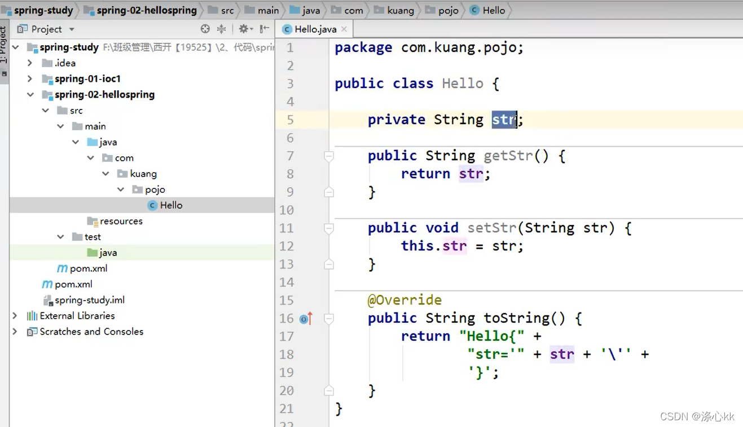Click the @Override annotation text
This screenshot has height=427, width=743.
tap(405, 300)
